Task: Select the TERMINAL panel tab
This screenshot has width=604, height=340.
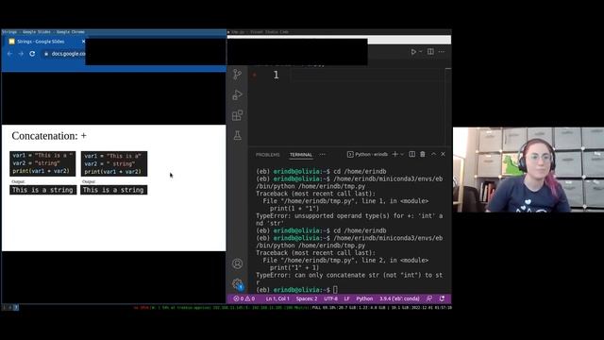Action: 301,155
